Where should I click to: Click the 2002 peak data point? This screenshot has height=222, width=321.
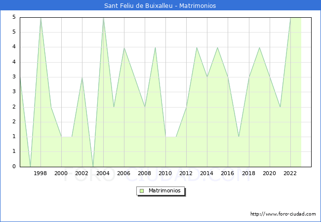point(82,77)
